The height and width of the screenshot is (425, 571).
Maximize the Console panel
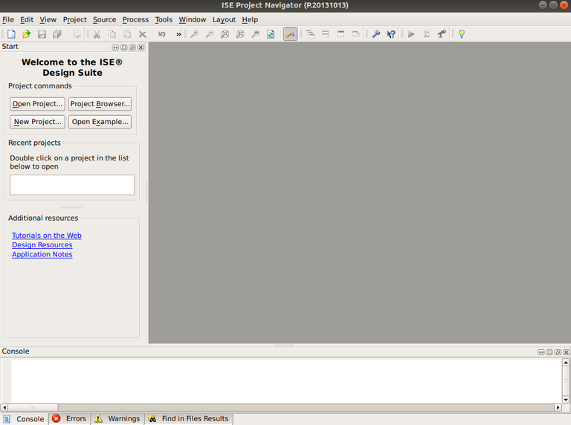549,352
